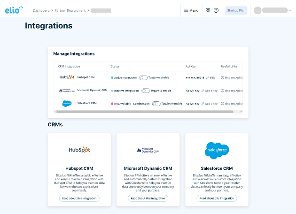Read about the Microsoft Dynamic CRM integration
Viewport: 296px width, 214px height.
(x=148, y=198)
